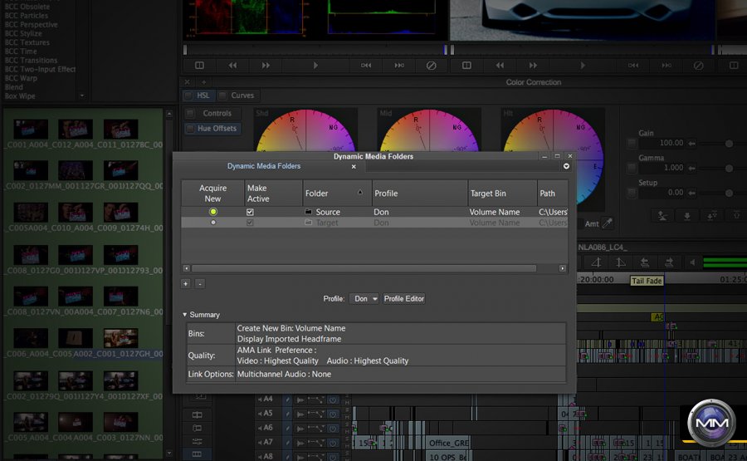
Task: Select Acquire New radio for Source folder
Action: tap(213, 212)
